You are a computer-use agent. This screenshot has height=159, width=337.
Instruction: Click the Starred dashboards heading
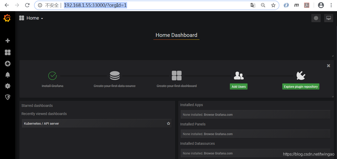click(37, 106)
